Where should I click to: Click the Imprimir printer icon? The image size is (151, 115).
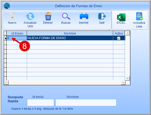84,16
